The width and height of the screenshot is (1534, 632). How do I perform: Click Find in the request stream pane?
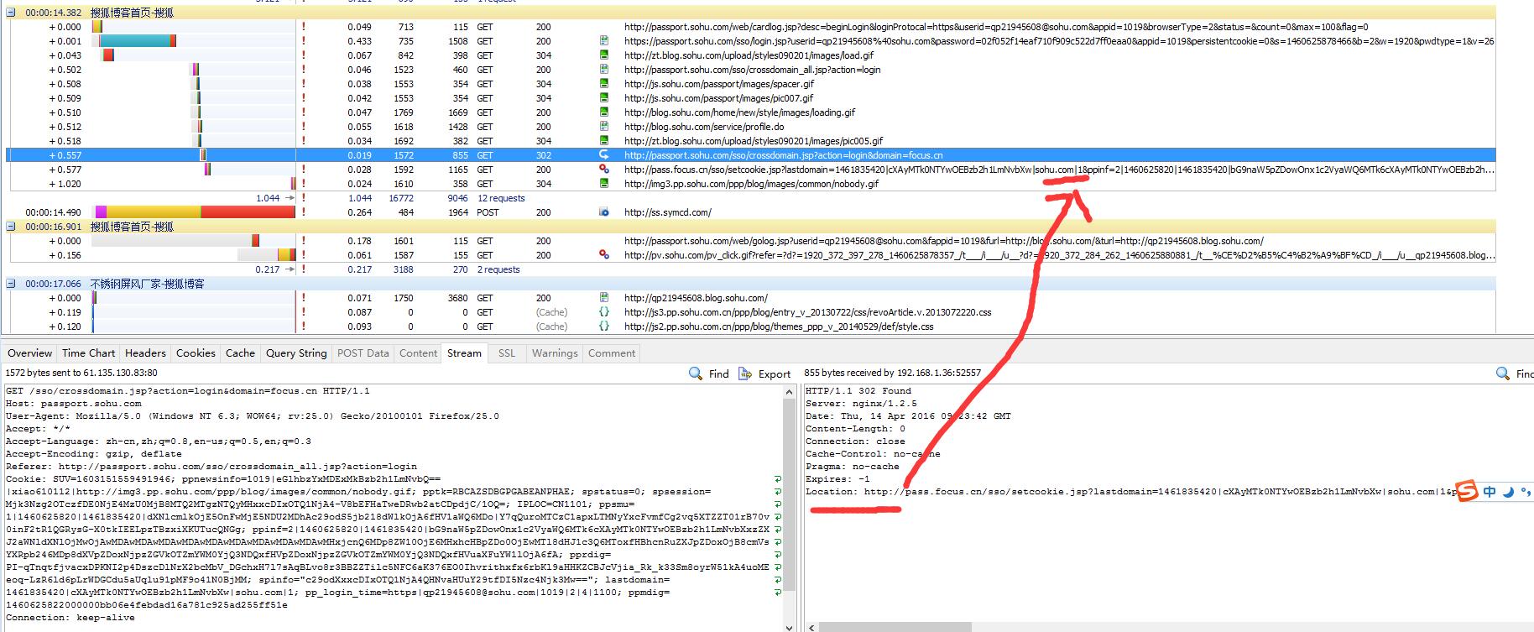(x=709, y=373)
